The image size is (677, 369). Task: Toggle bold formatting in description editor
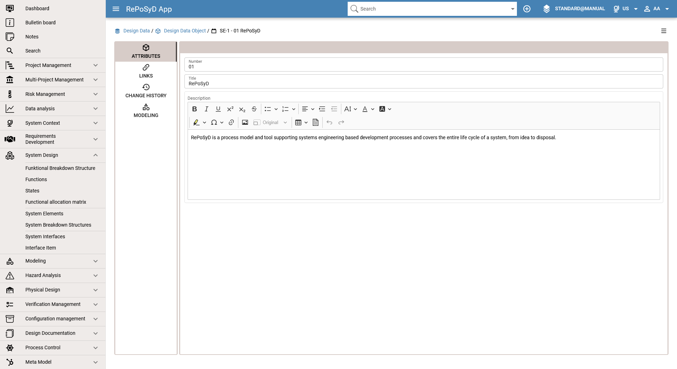pos(194,109)
